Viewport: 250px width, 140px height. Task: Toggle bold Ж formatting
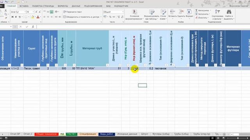pyautogui.click(x=12, y=17)
